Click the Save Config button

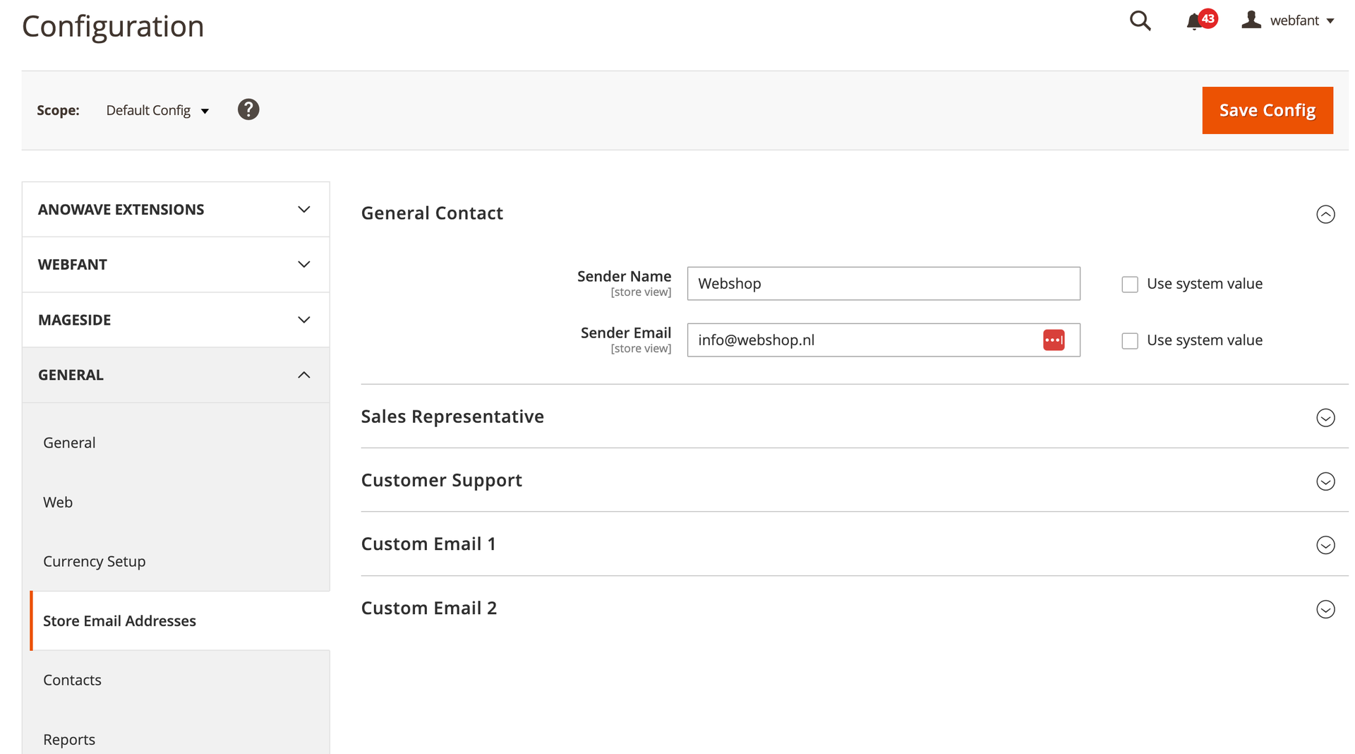click(1267, 110)
